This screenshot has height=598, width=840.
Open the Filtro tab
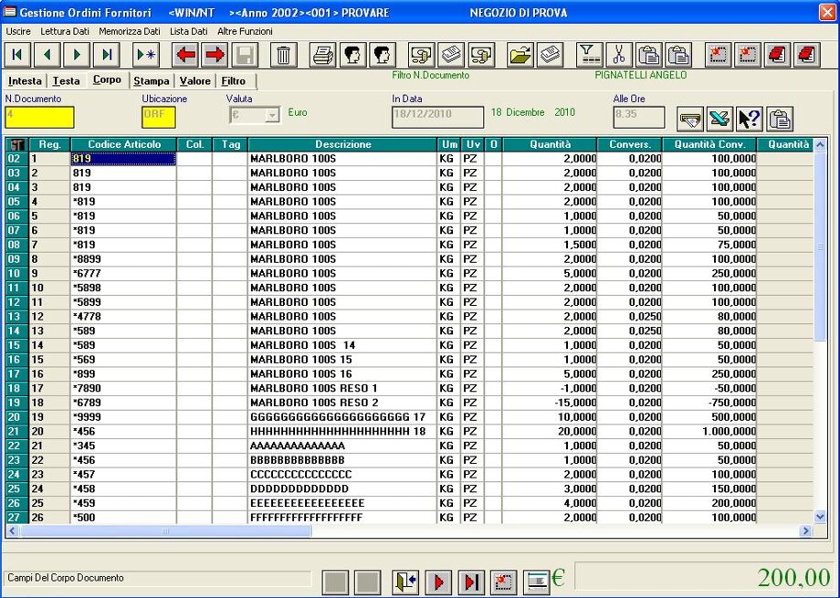pyautogui.click(x=234, y=81)
